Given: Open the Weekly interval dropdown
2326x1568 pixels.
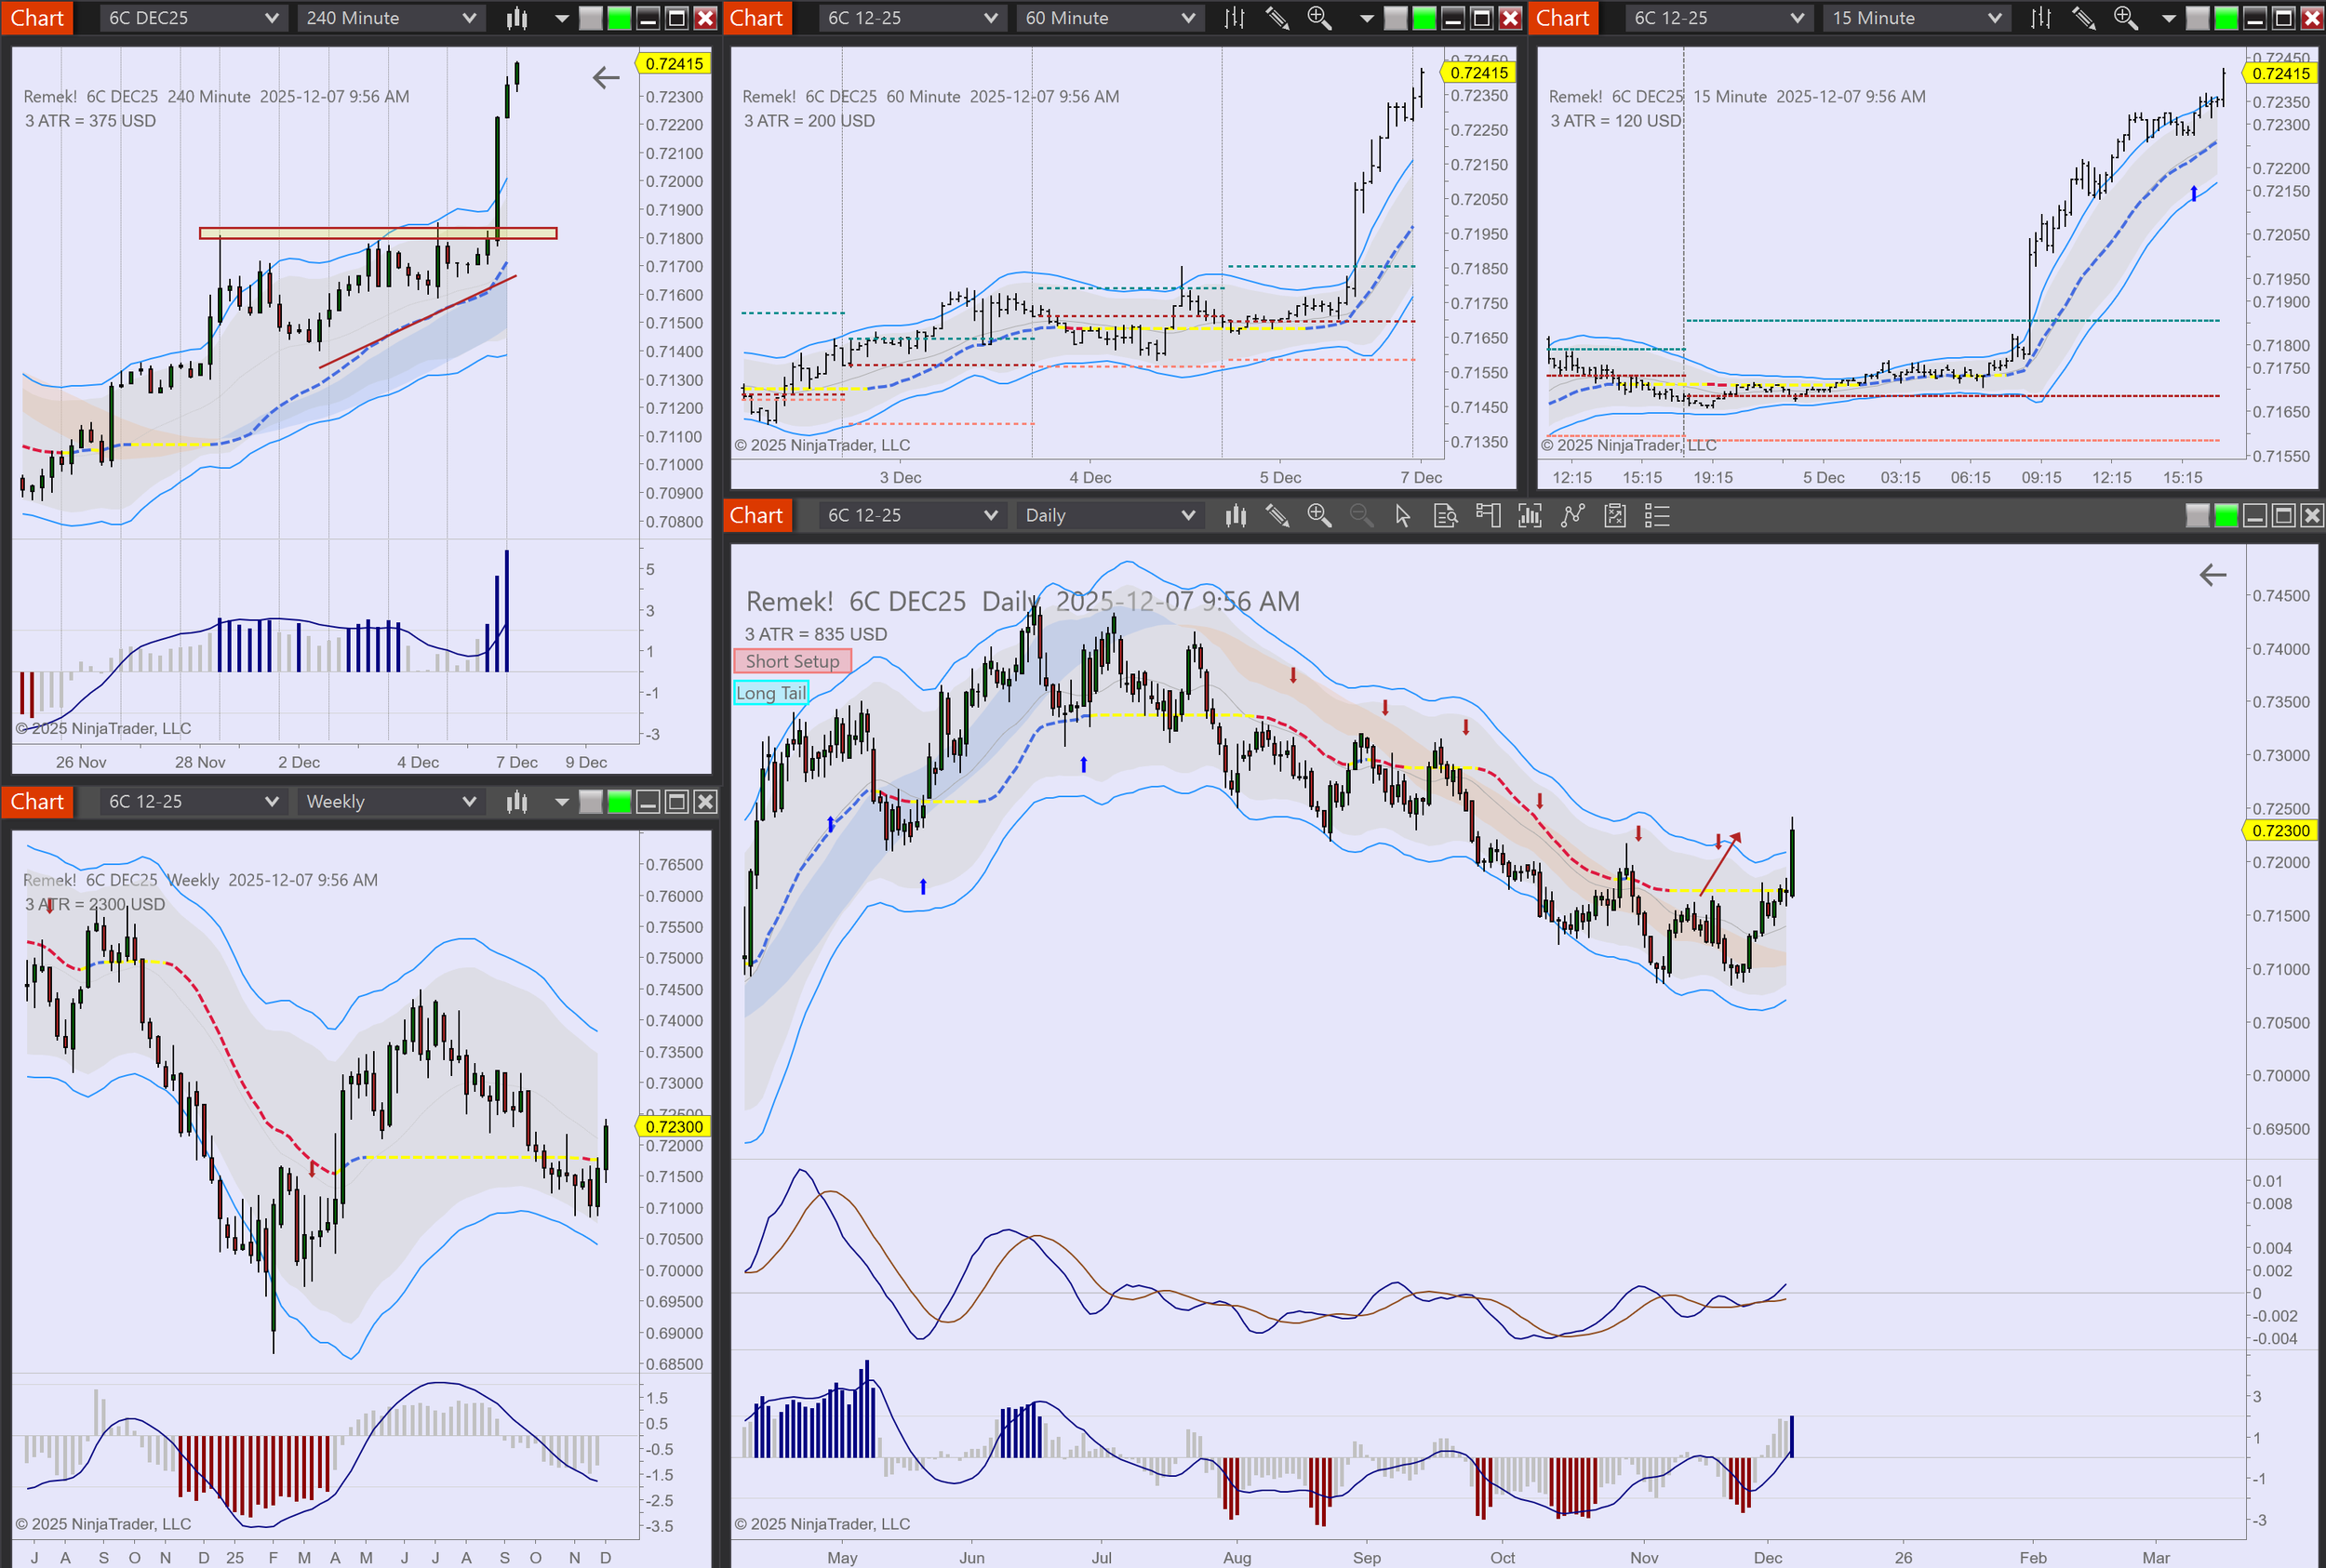Looking at the screenshot, I should [391, 802].
